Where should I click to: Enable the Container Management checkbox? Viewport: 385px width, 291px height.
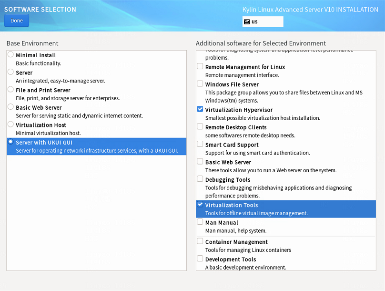click(x=200, y=241)
